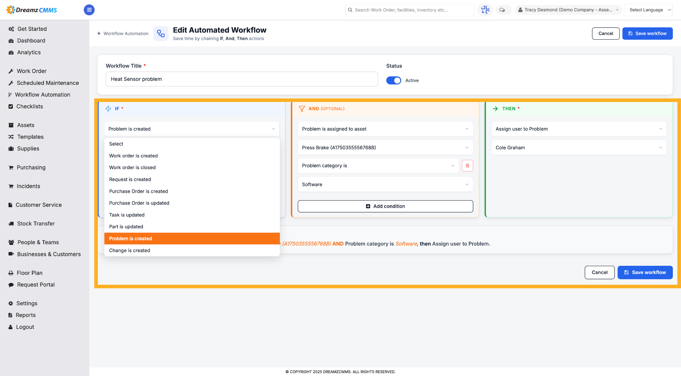This screenshot has height=376, width=681.
Task: Click the Supplies suitcase icon
Action: (11, 148)
